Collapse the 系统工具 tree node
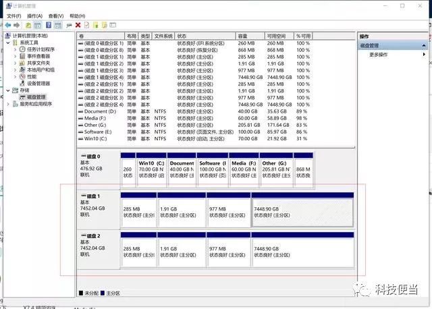 [x=8, y=43]
